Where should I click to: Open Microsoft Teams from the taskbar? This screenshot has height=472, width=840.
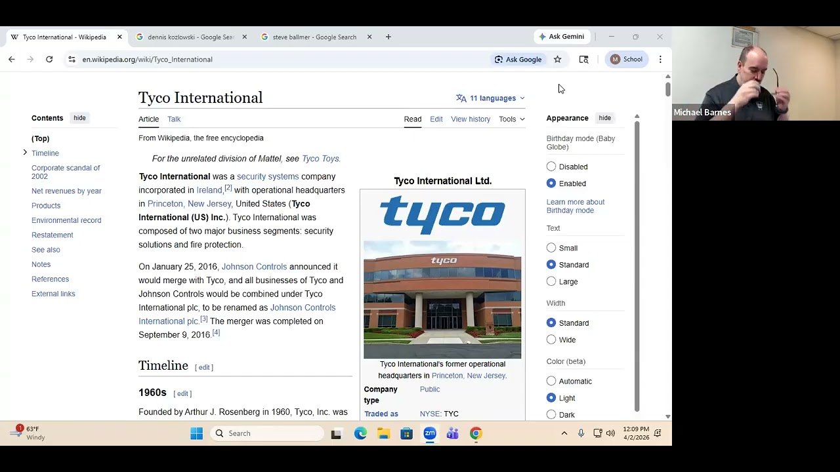[452, 433]
